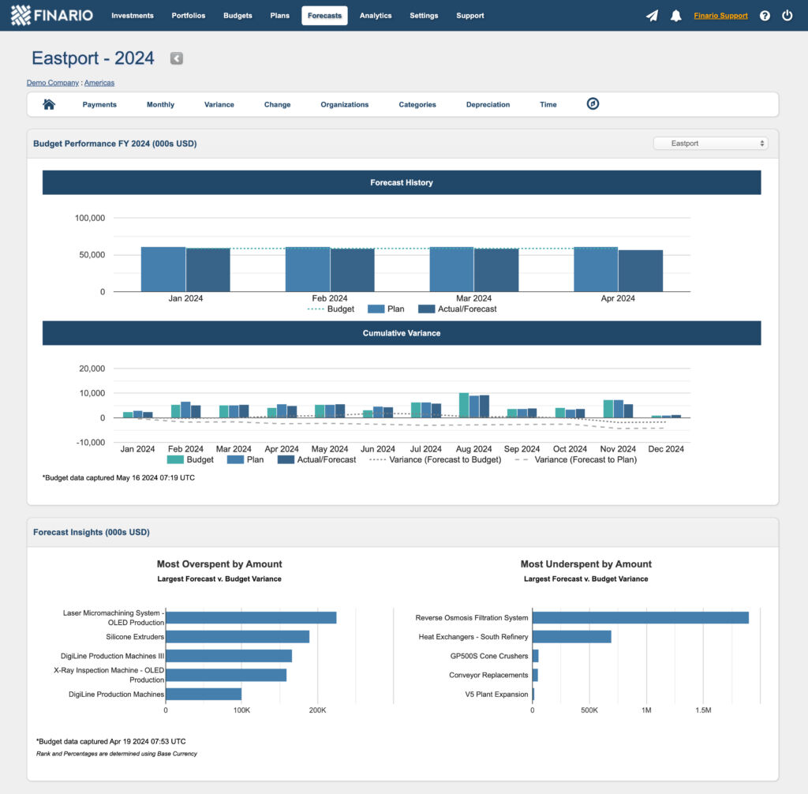Image resolution: width=808 pixels, height=794 pixels.
Task: Select the Analytics menu item
Action: pyautogui.click(x=376, y=15)
